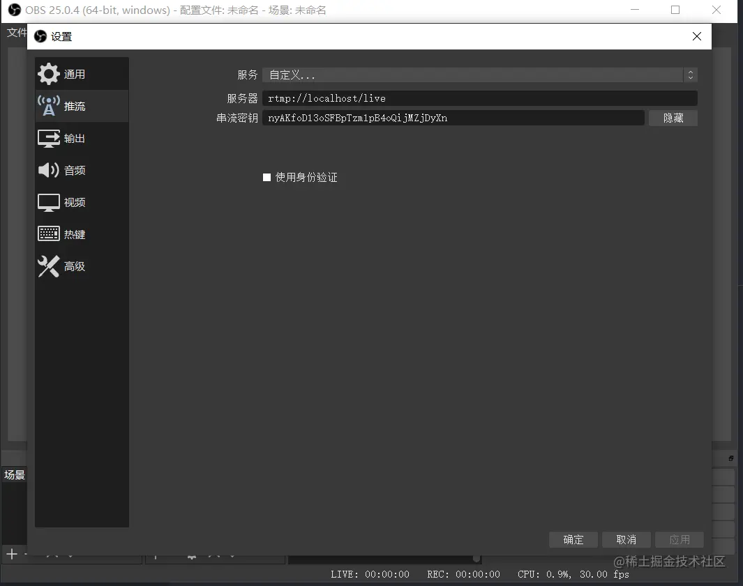Open the 视频 video monitor icon
Screen dimensions: 743x586
pos(48,203)
